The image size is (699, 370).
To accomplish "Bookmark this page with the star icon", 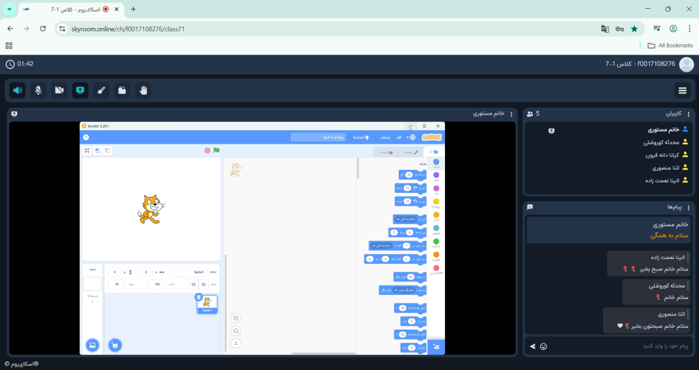I will 634,29.
